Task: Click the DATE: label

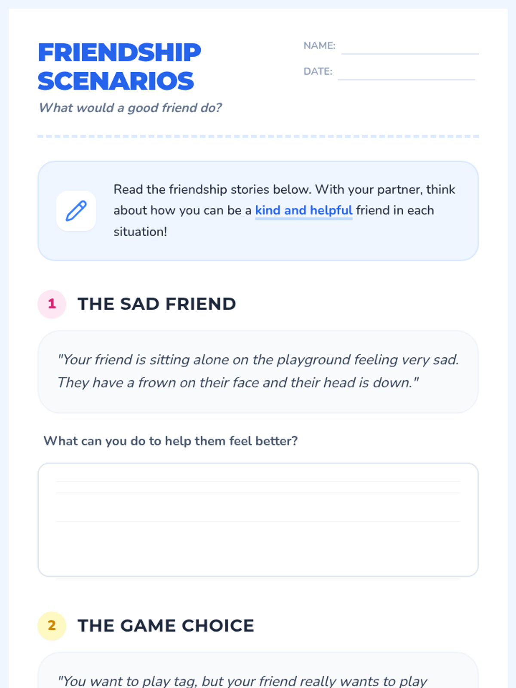Action: [x=318, y=71]
